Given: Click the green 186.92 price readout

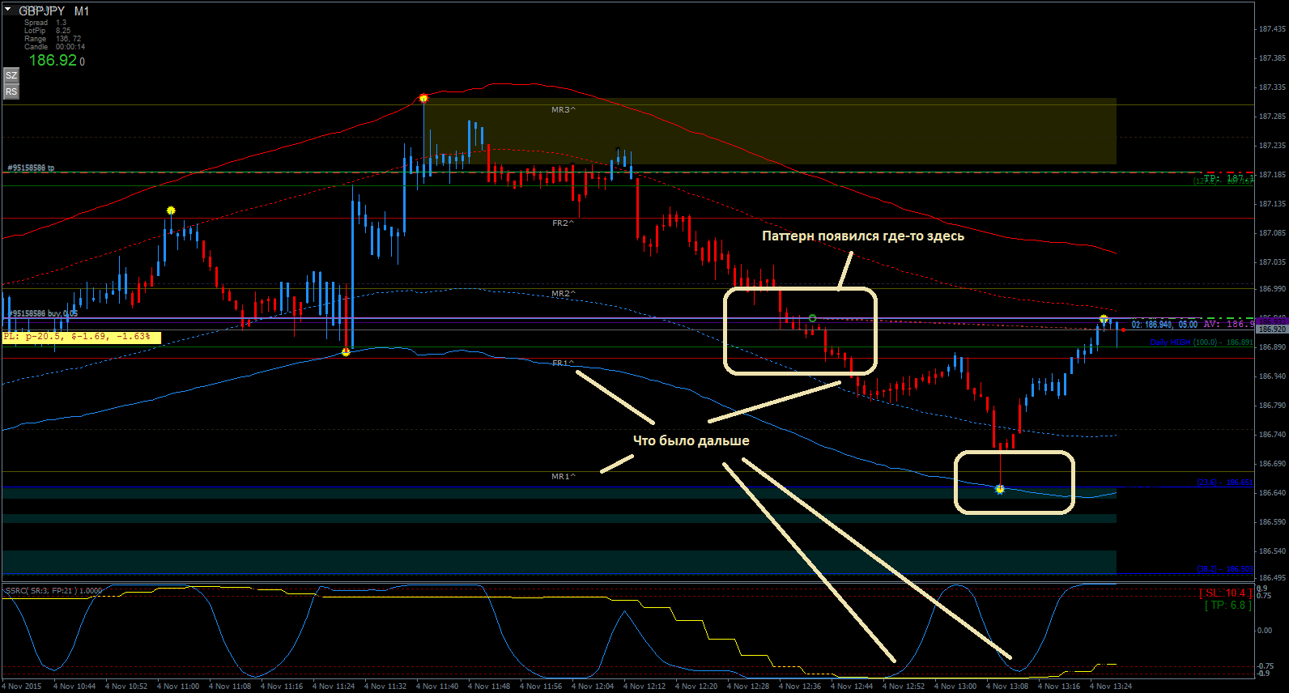Looking at the screenshot, I should pos(53,60).
